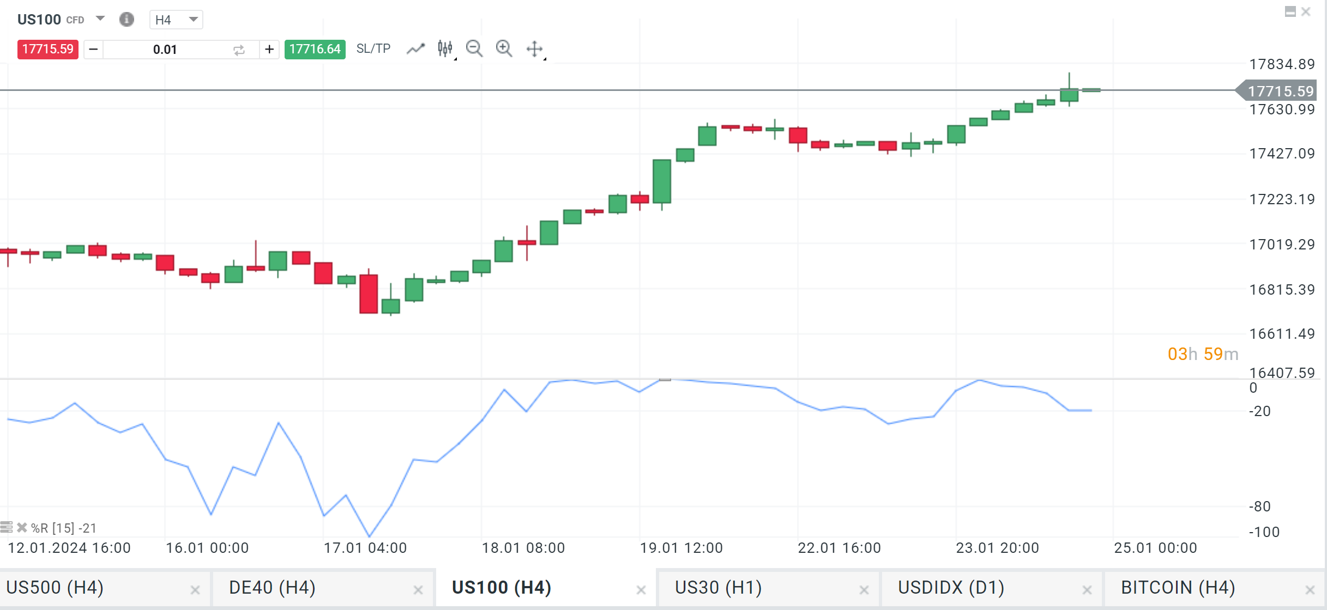Viewport: 1327px width, 610px height.
Task: Toggle the volume unit swap icon
Action: point(239,50)
